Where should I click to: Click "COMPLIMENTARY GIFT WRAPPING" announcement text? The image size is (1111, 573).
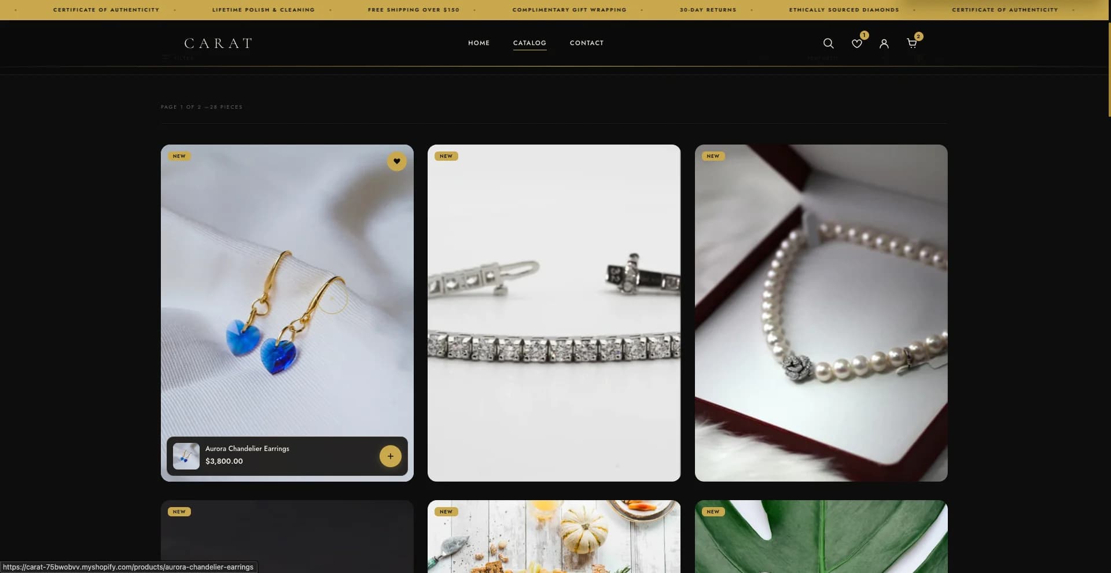569,10
